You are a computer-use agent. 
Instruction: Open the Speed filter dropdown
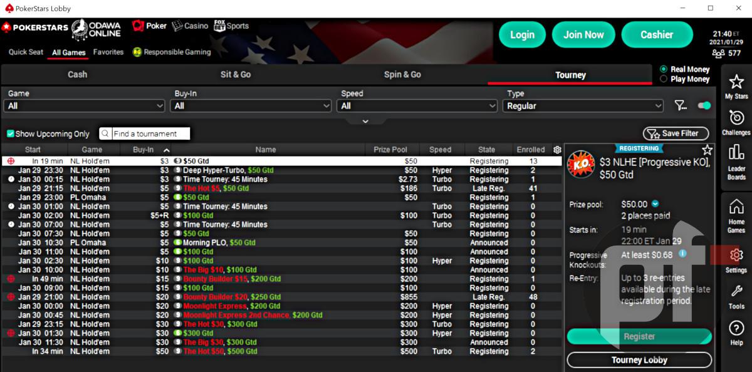click(x=417, y=106)
